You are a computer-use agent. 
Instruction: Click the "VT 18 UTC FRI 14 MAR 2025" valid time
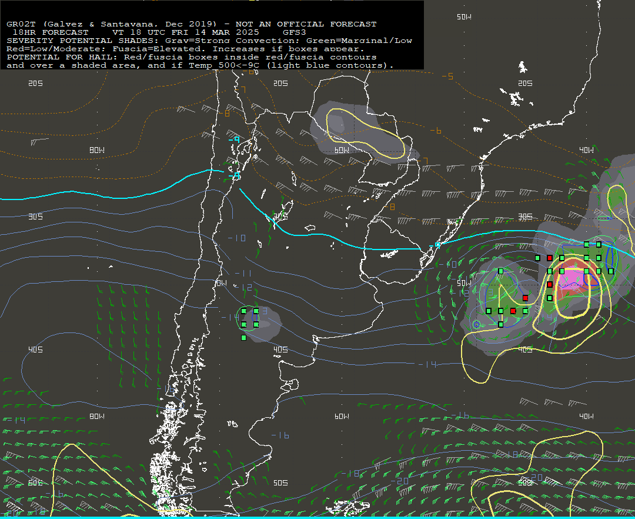186,32
